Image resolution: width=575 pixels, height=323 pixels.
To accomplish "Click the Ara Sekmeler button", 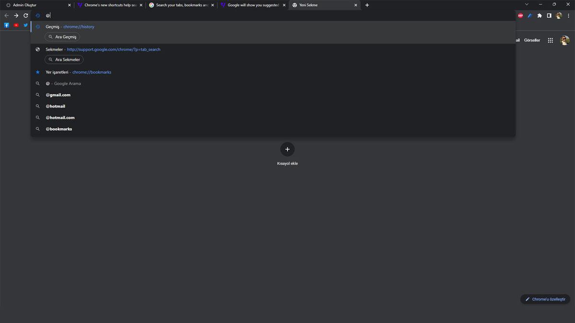I will 64,60.
